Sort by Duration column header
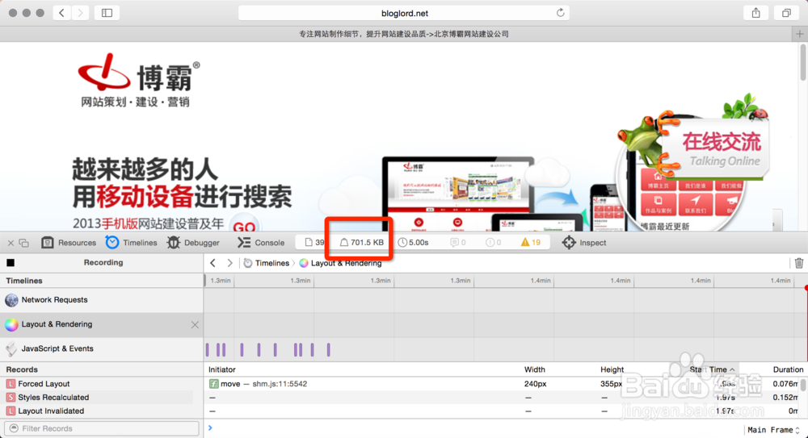Screen dimensions: 808x438 (x=788, y=369)
